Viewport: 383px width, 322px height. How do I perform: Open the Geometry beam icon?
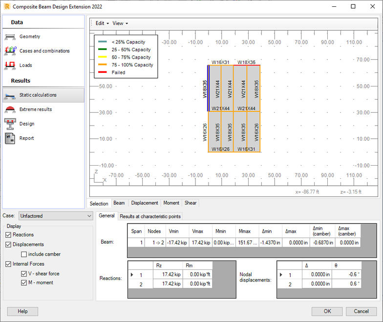click(x=10, y=37)
